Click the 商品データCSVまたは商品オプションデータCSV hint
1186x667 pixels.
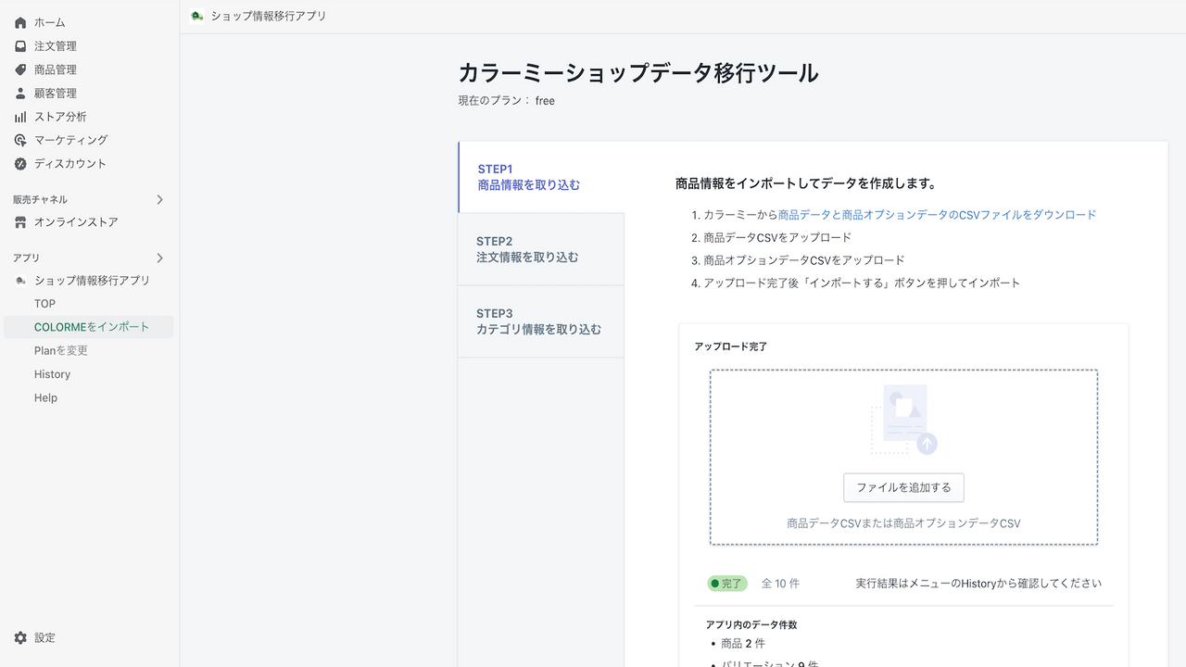(903, 523)
